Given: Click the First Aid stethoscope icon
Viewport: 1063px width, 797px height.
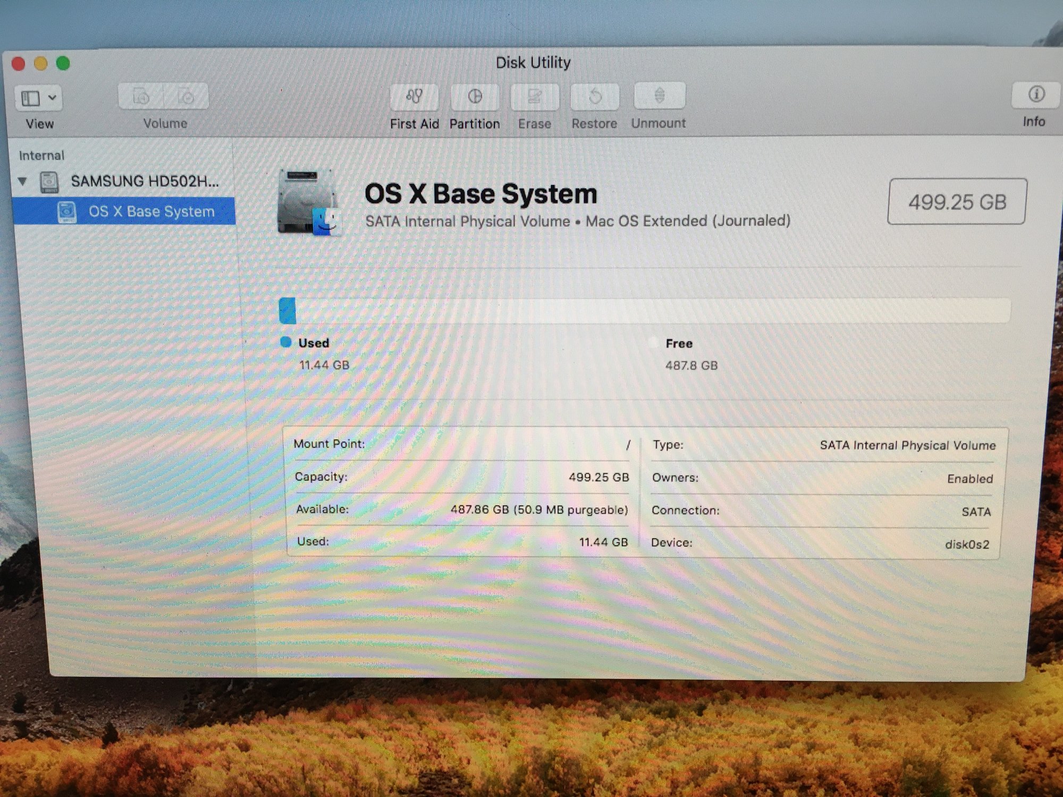Looking at the screenshot, I should 414,97.
